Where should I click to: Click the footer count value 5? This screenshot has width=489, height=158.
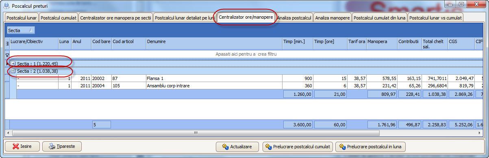(101, 124)
